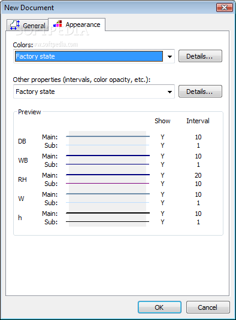This screenshot has width=236, height=320.
Task: Click the WB Sub Show value Y
Action: tap(162, 164)
